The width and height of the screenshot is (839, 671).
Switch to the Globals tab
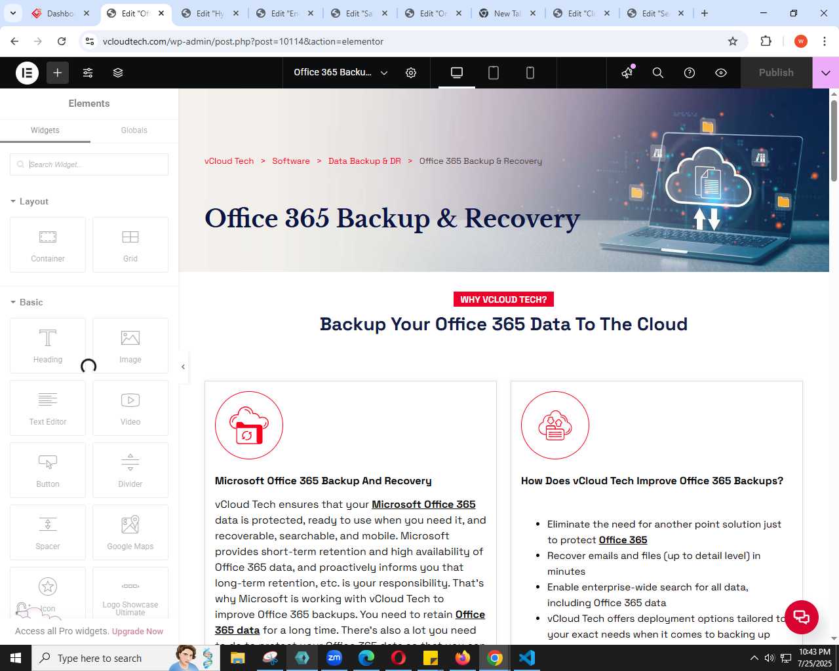[134, 130]
